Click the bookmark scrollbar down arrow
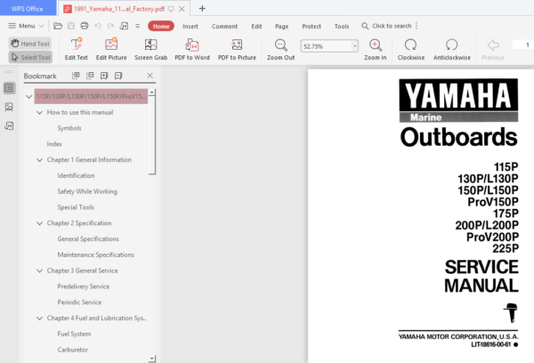This screenshot has height=363, width=534. tap(152, 359)
